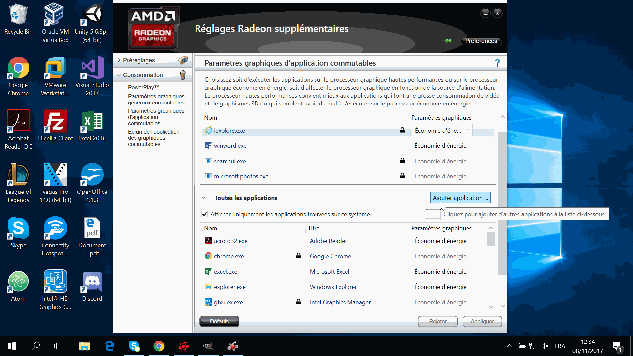Viewport: 633px width, 356px height.
Task: Toggle the lock on searchui.exe
Action: (x=402, y=161)
